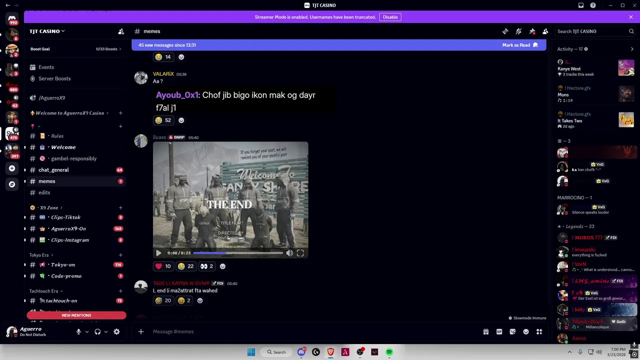Click the search magnifier in TJT CASINO search
Screen dimensions: 640x360
pos(631,31)
